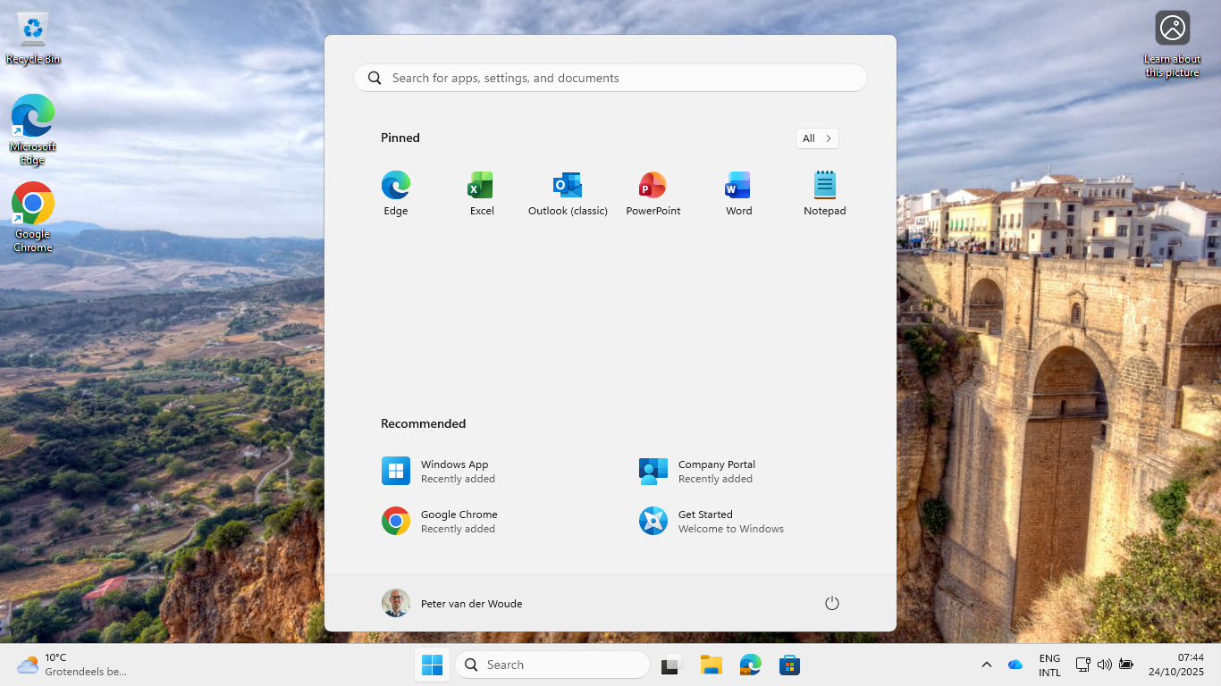1221x686 pixels.
Task: Open the volume control in system tray
Action: (1104, 665)
